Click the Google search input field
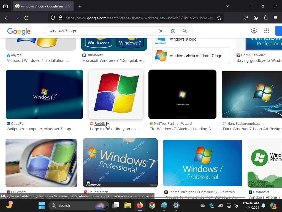 tap(102, 31)
